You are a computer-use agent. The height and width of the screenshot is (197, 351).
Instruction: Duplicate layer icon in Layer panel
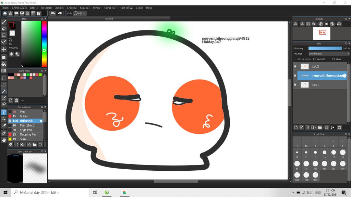pyautogui.click(x=327, y=127)
